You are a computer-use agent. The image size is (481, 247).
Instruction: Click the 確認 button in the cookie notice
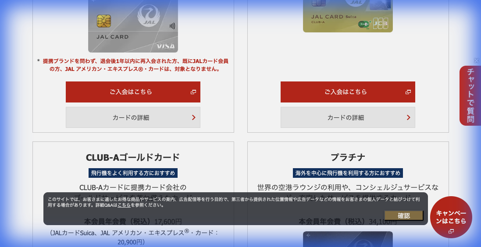tap(404, 216)
